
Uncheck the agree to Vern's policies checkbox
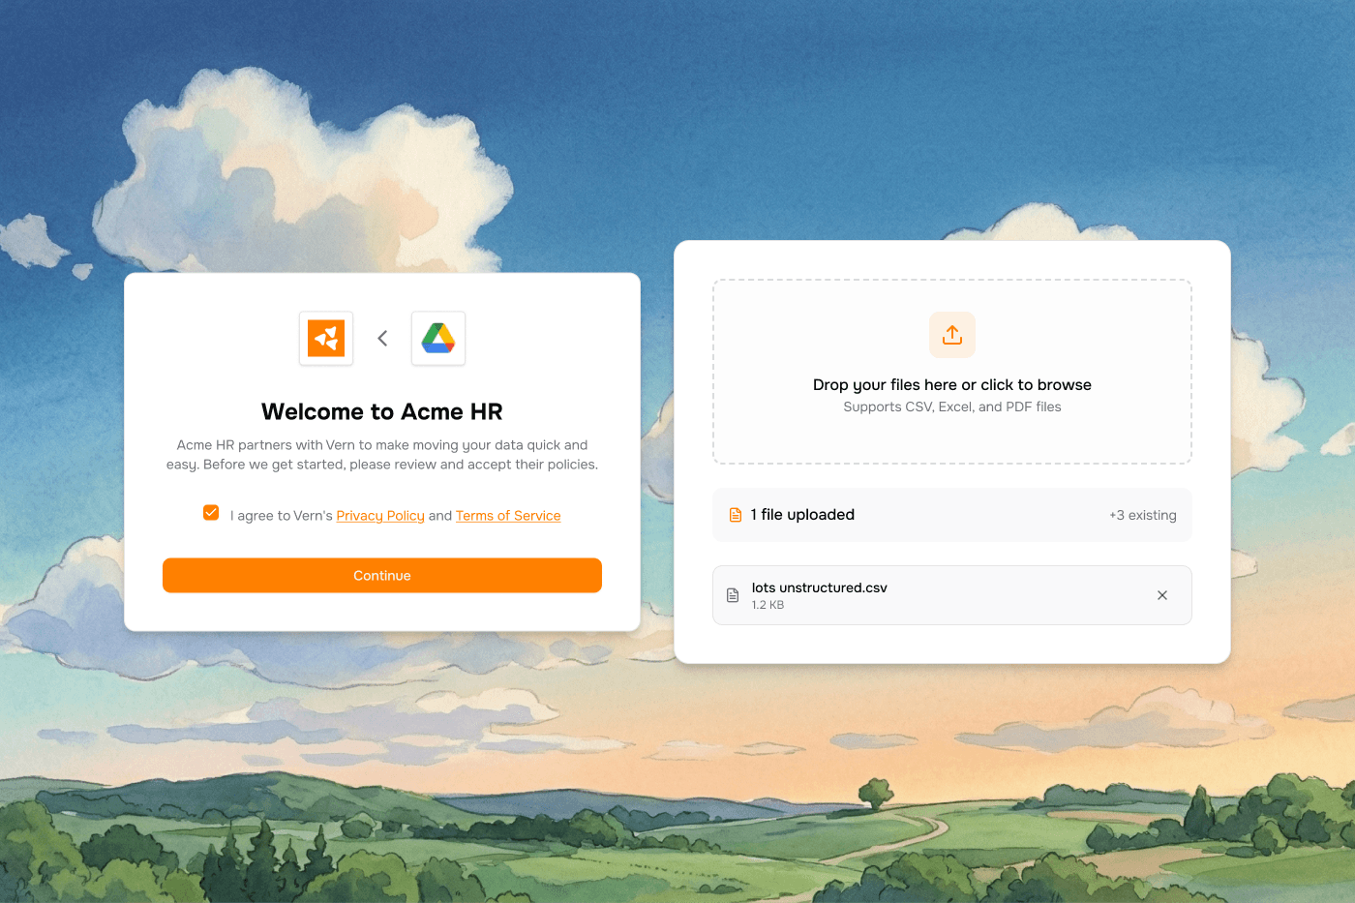coord(211,513)
